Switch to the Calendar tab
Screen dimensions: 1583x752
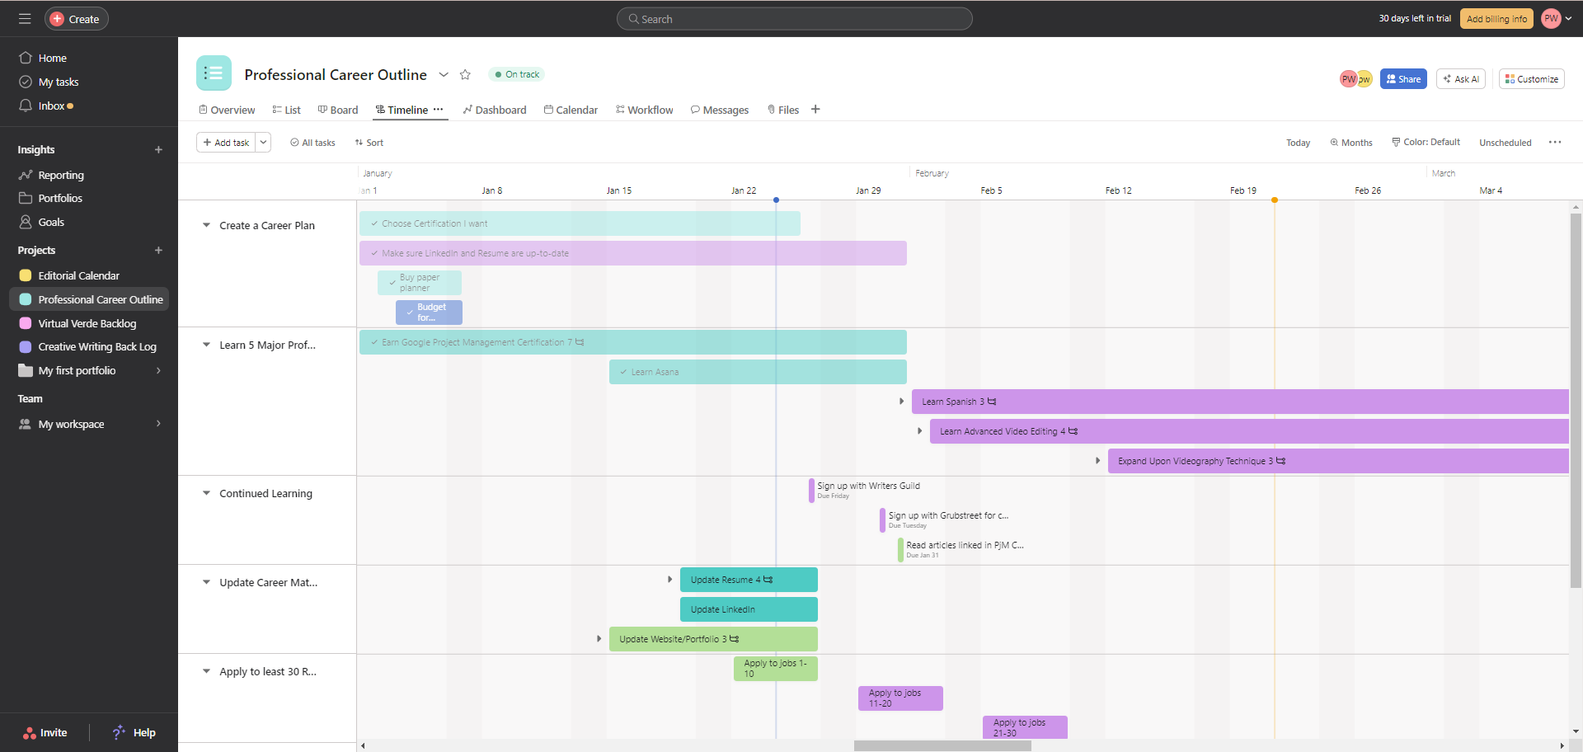tap(571, 110)
